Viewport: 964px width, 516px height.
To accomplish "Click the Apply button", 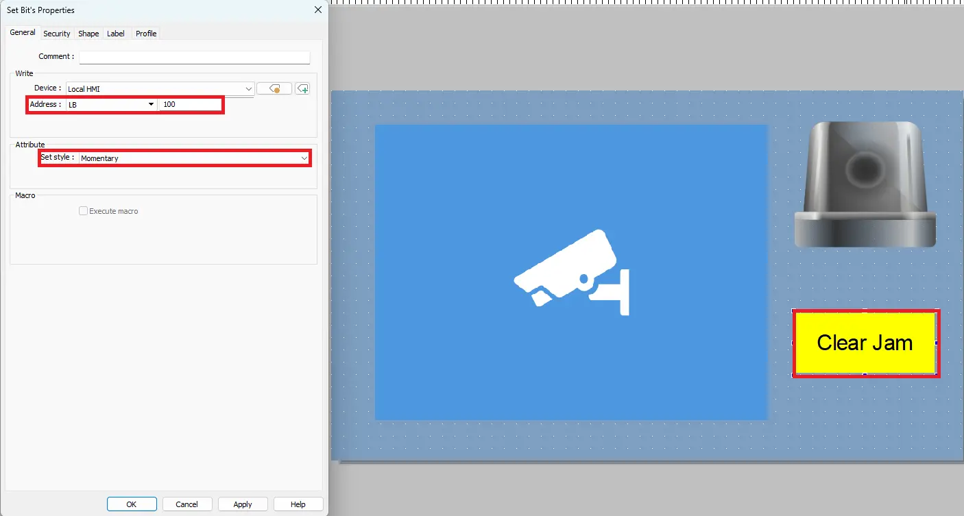I will (x=243, y=504).
